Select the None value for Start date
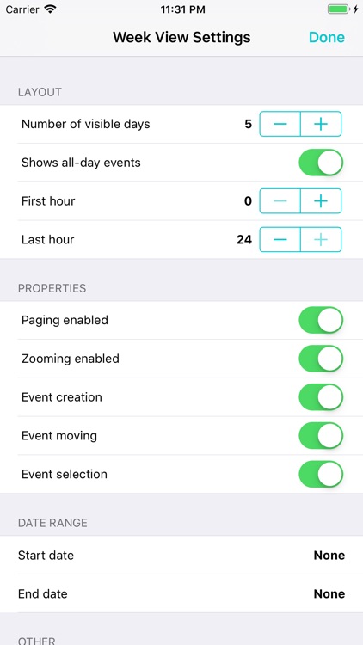Viewport: 363px width, 645px height. click(329, 556)
